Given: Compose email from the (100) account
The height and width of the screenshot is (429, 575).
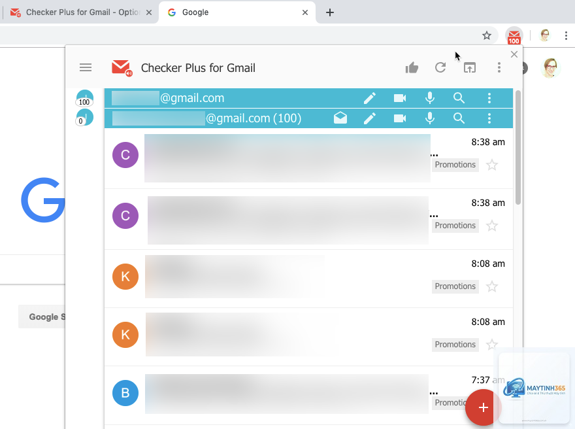Looking at the screenshot, I should click(x=370, y=118).
